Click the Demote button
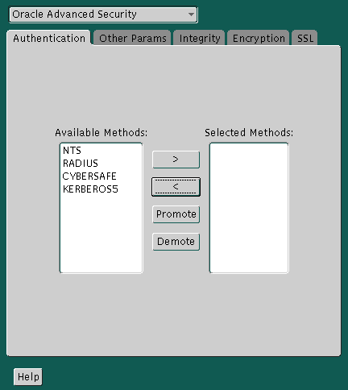The width and height of the screenshot is (348, 390). (176, 242)
